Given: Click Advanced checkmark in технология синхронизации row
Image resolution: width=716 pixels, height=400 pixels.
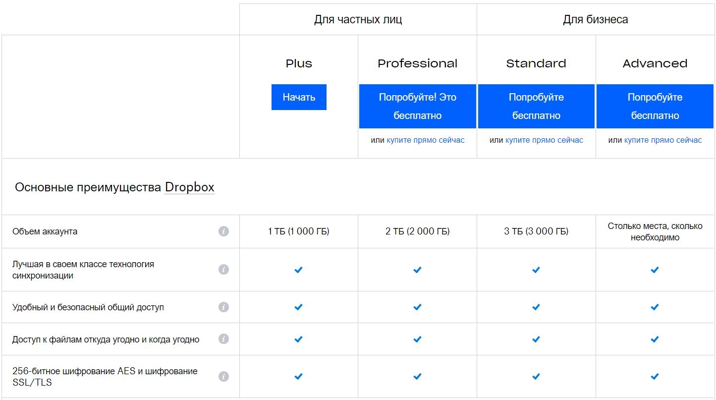Looking at the screenshot, I should (655, 270).
